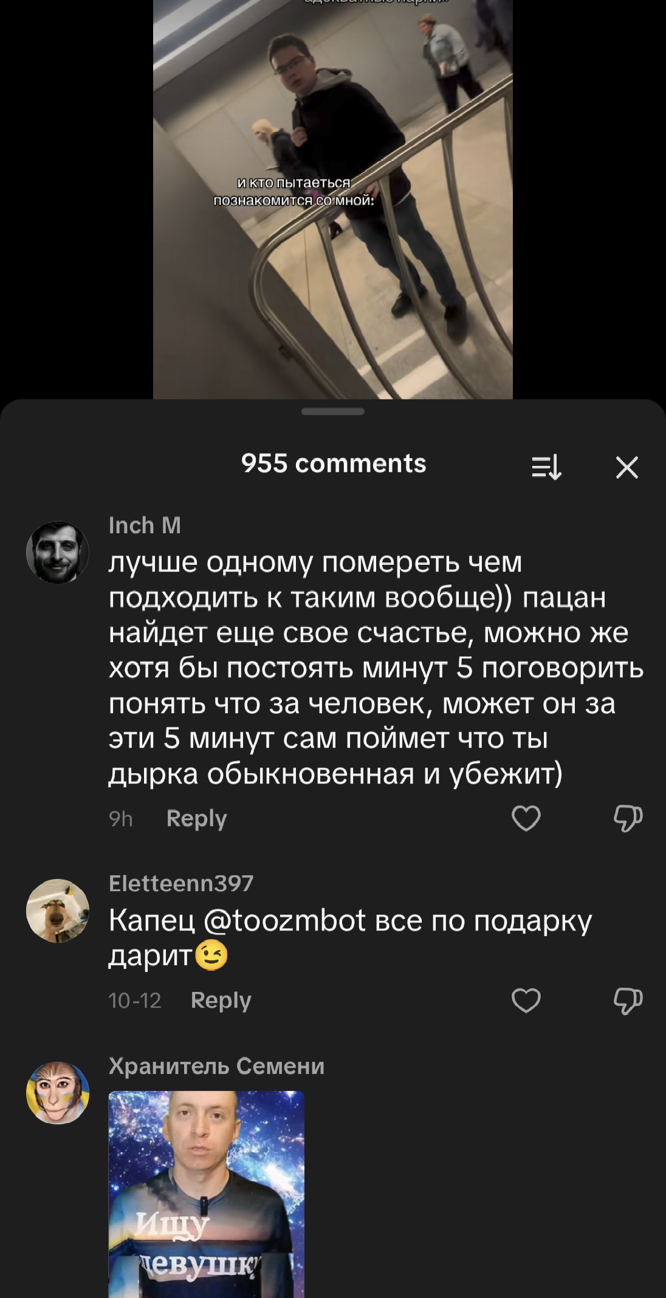The image size is (666, 1298).
Task: Tap the video preview above the comments
Action: click(333, 199)
